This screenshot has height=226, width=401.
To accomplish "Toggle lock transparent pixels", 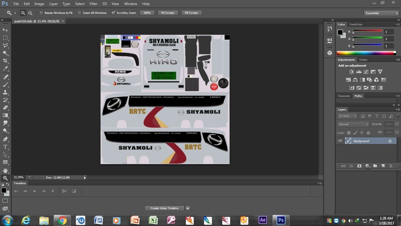I will point(349,133).
